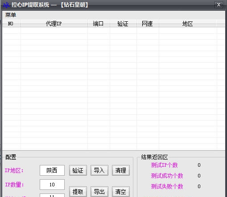Click the 导出 button
Screen dimensions: 227x197
[99, 192]
